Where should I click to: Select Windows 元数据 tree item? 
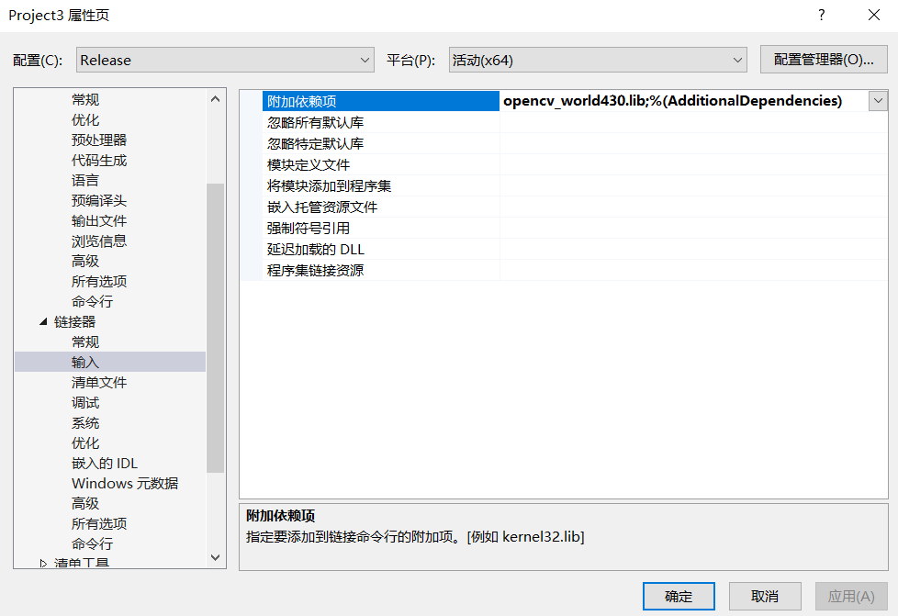125,483
